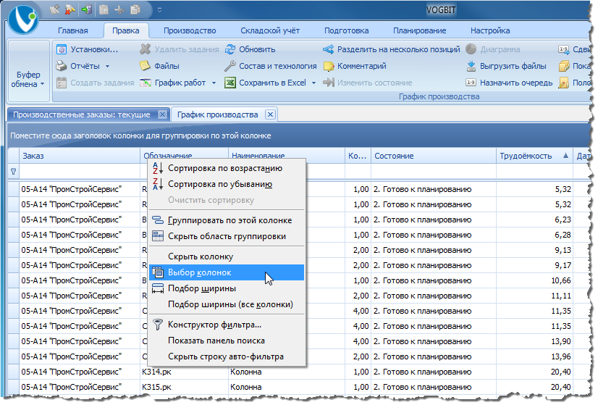
Task: Switch to the Настройка ribbon tab
Action: pyautogui.click(x=490, y=30)
